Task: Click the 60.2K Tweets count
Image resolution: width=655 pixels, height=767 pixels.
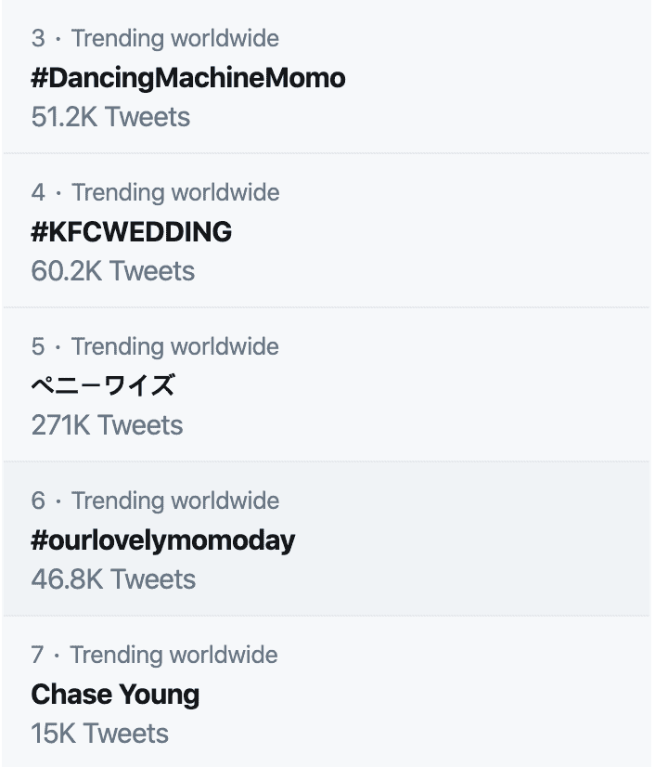Action: point(112,271)
